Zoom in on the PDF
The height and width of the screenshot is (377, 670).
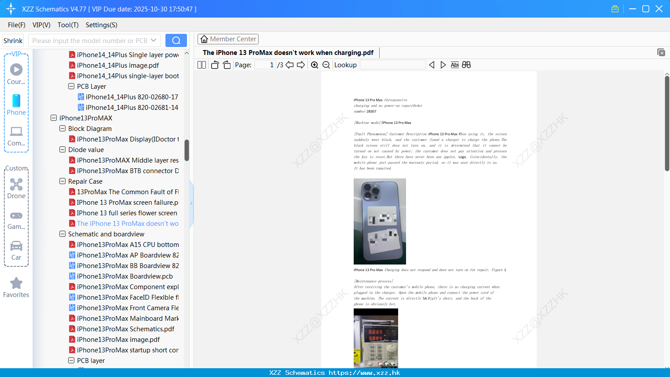315,65
